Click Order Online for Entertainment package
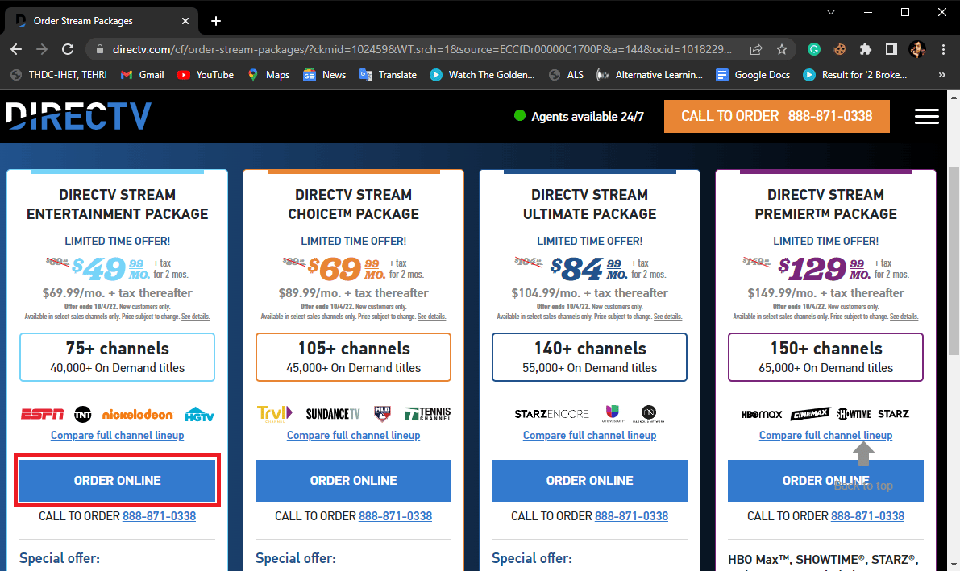The width and height of the screenshot is (960, 571). click(x=118, y=481)
